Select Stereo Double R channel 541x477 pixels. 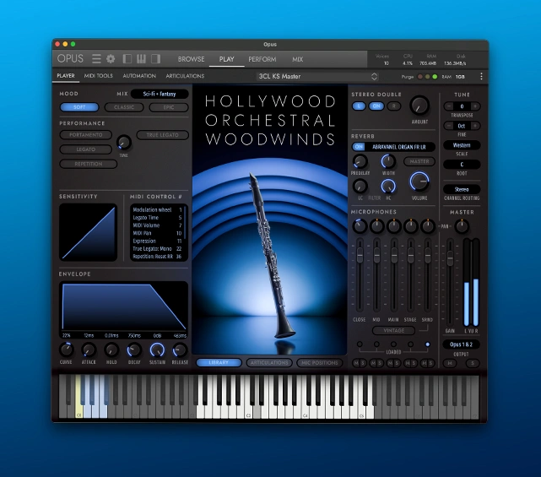[393, 106]
